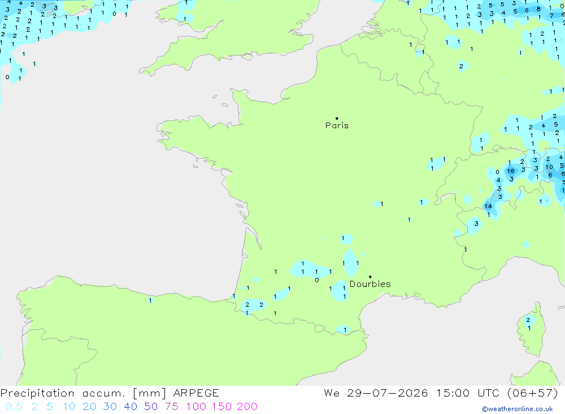
Task: Click the 10 mm value in the Alps
Action: (549, 167)
